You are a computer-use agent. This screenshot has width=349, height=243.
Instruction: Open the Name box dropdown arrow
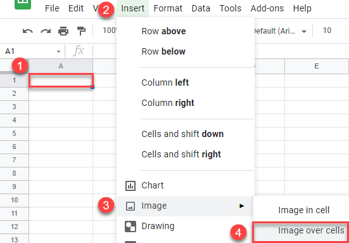58,52
